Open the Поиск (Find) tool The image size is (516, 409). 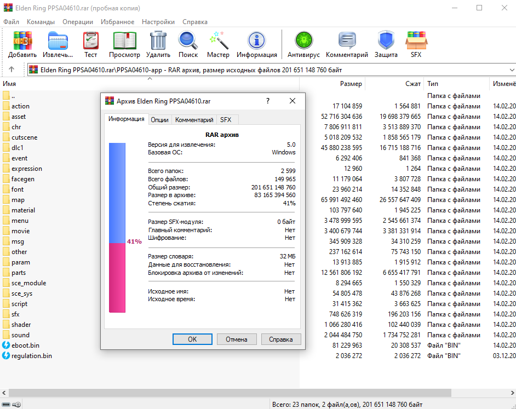click(188, 44)
